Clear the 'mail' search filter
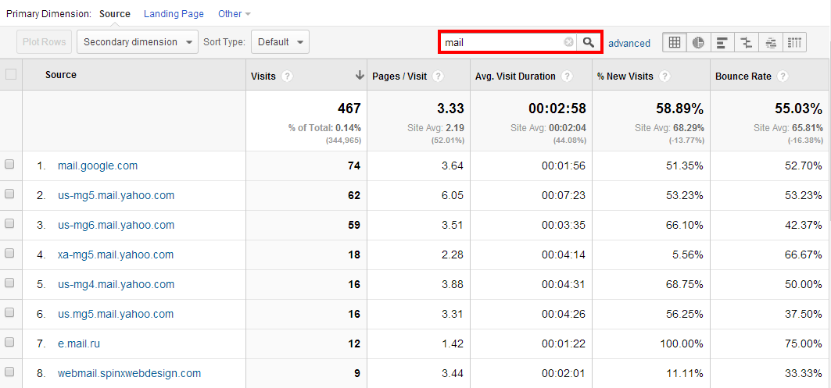This screenshot has width=831, height=388. coord(568,42)
